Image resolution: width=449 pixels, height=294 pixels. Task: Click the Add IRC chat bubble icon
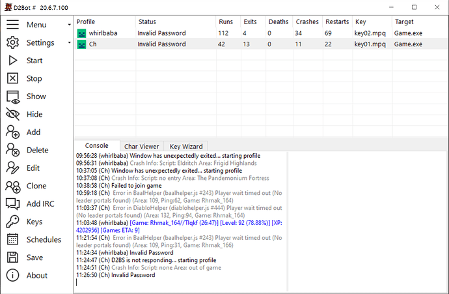13,204
